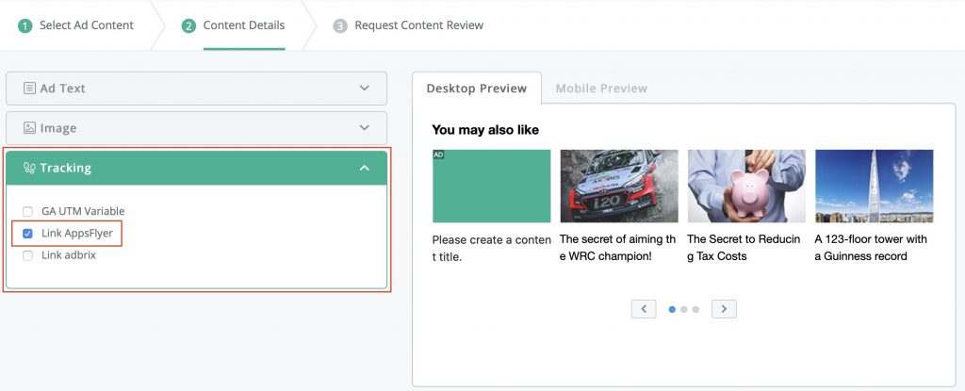Click the Ad Text document icon

[x=29, y=88]
